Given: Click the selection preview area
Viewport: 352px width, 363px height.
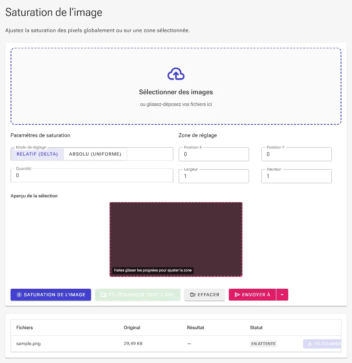Looking at the screenshot, I should (x=176, y=240).
